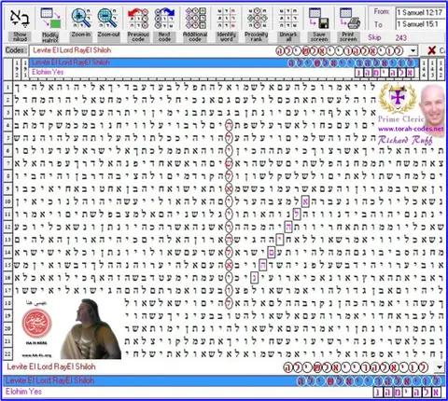The height and width of the screenshot is (401, 448).
Task: Select highlighted Levite El Lord RayEl Shiloh row below matrix
Action: (x=224, y=380)
